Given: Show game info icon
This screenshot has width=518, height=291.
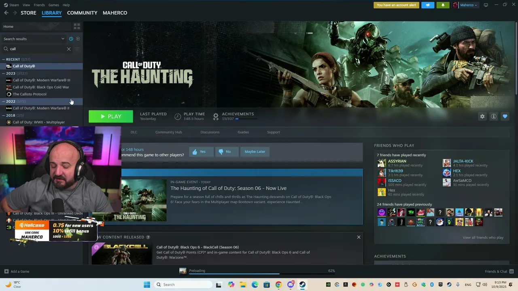Looking at the screenshot, I should click(x=493, y=116).
